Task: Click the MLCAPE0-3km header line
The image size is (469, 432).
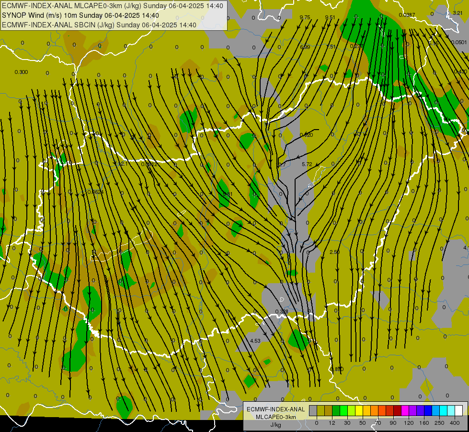Action: tap(113, 6)
